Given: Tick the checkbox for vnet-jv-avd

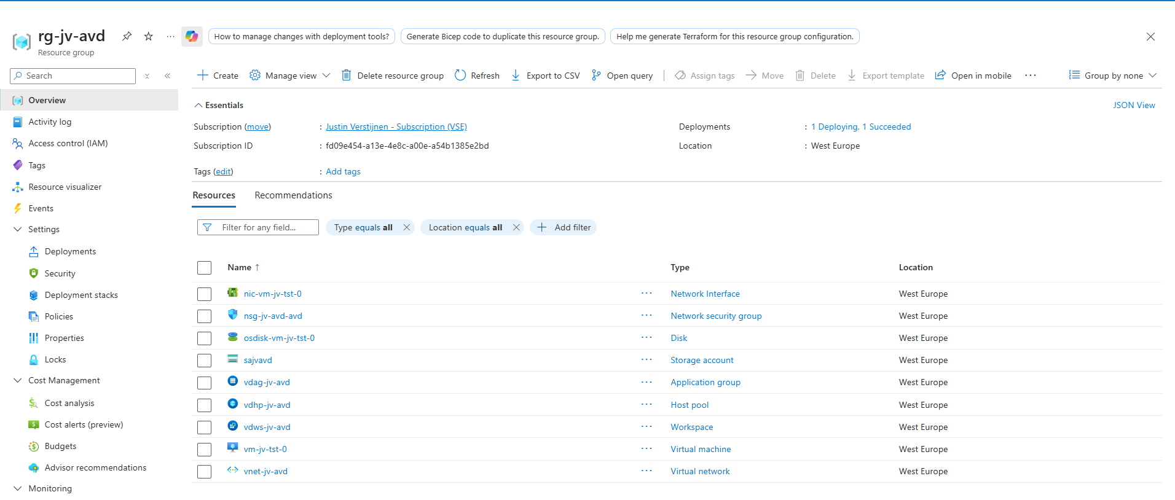Looking at the screenshot, I should 205,472.
